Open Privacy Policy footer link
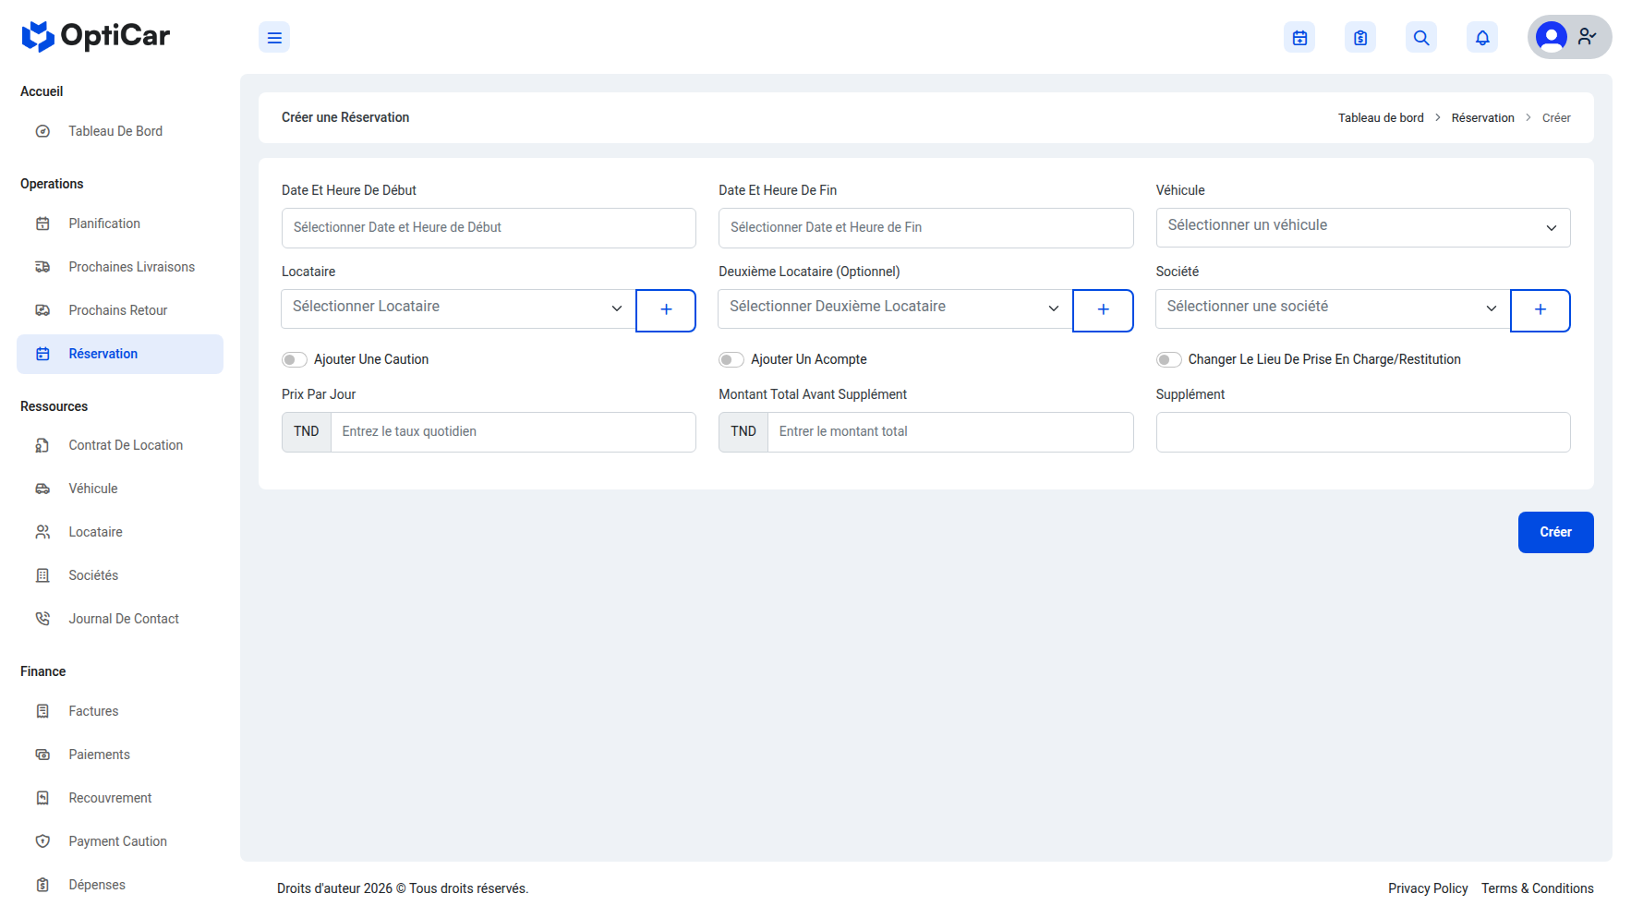This screenshot has height=918, width=1631. pos(1428,888)
